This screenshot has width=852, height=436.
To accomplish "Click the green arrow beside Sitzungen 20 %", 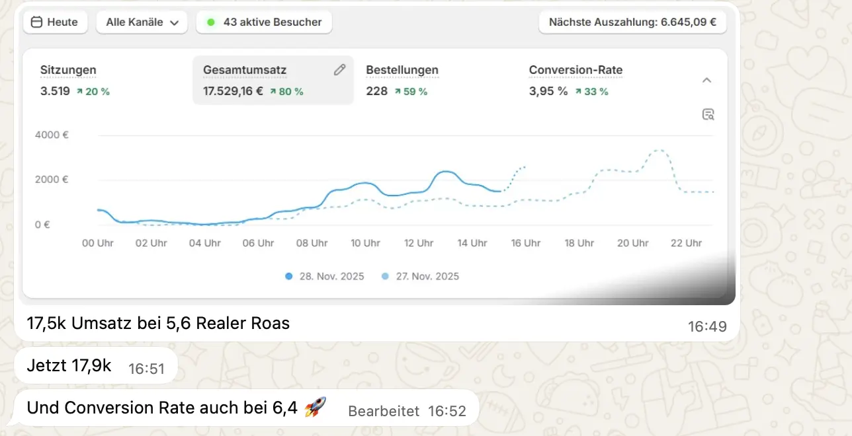I will pyautogui.click(x=79, y=92).
